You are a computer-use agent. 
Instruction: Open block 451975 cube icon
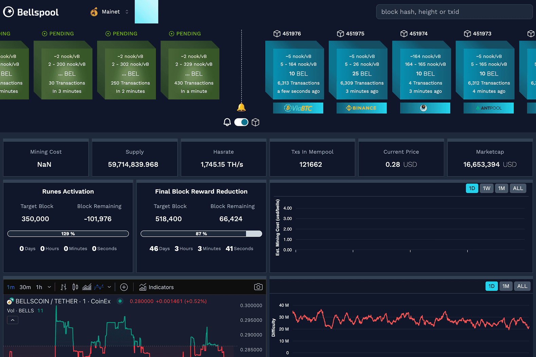[x=340, y=34]
